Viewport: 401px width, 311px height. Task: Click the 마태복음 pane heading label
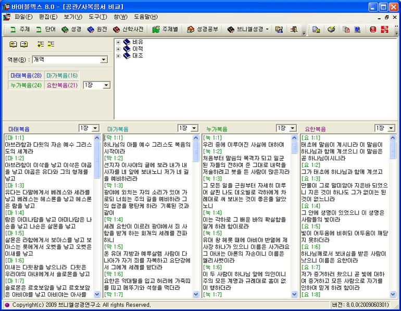[19, 129]
